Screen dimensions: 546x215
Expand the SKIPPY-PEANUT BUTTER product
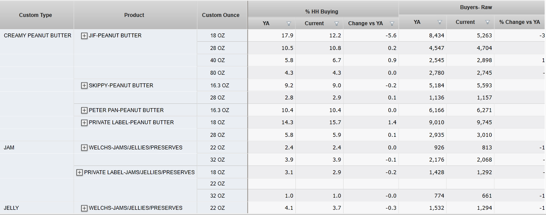(84, 86)
